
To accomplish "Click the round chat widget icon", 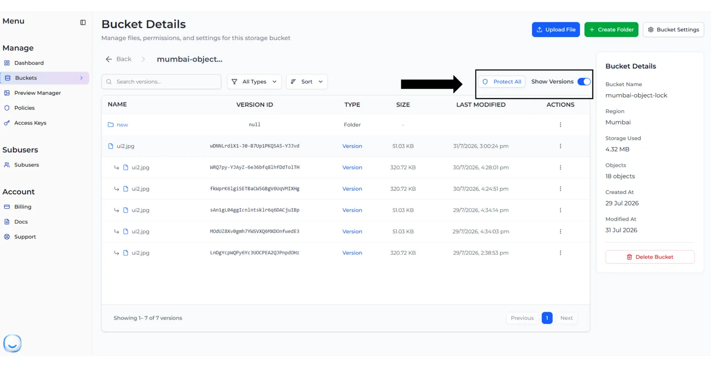I will (12, 343).
